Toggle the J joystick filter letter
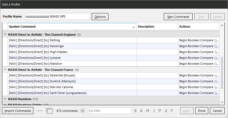This screenshot has height=118, width=228. coord(154,111)
